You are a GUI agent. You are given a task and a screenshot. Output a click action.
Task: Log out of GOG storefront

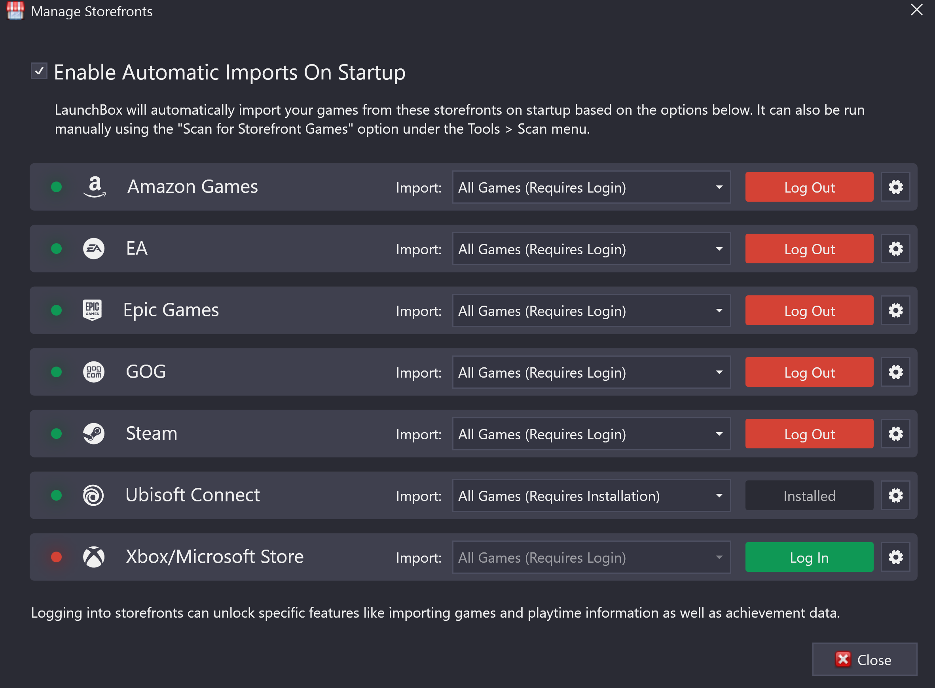(809, 372)
